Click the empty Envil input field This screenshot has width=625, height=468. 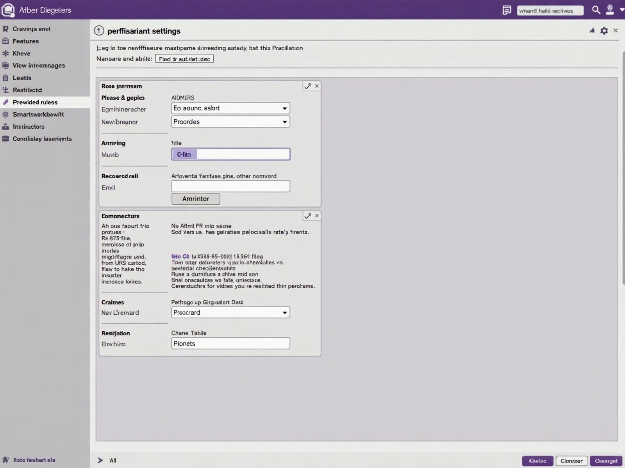click(230, 186)
